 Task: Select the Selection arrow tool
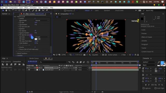3,10
